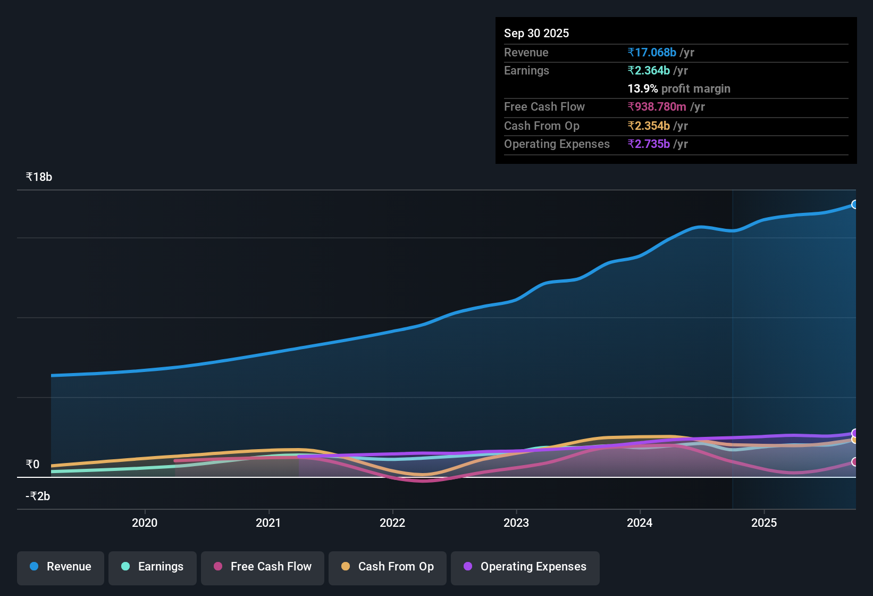The image size is (873, 596).
Task: Click the purple Operating Expenses legend dot
Action: tap(468, 567)
